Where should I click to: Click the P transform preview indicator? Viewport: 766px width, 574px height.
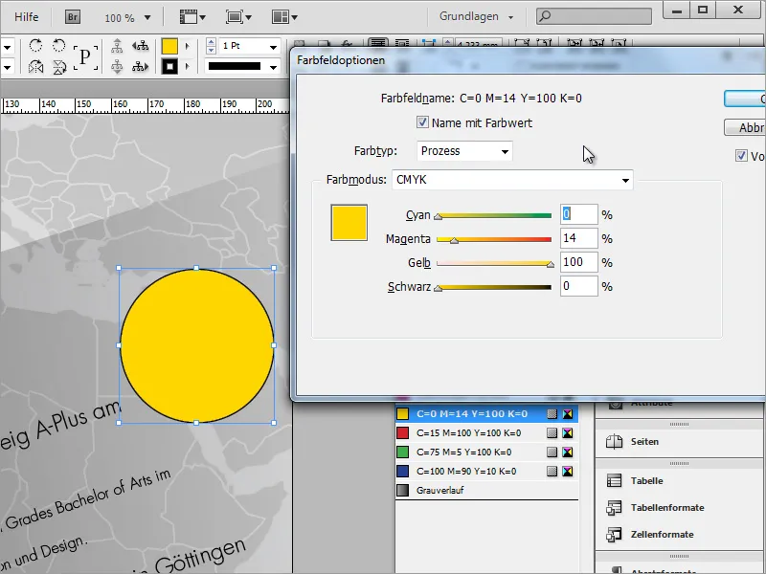pyautogui.click(x=85, y=57)
